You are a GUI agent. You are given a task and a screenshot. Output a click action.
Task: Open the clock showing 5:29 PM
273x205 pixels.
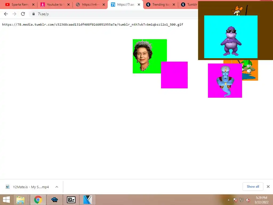(x=262, y=200)
